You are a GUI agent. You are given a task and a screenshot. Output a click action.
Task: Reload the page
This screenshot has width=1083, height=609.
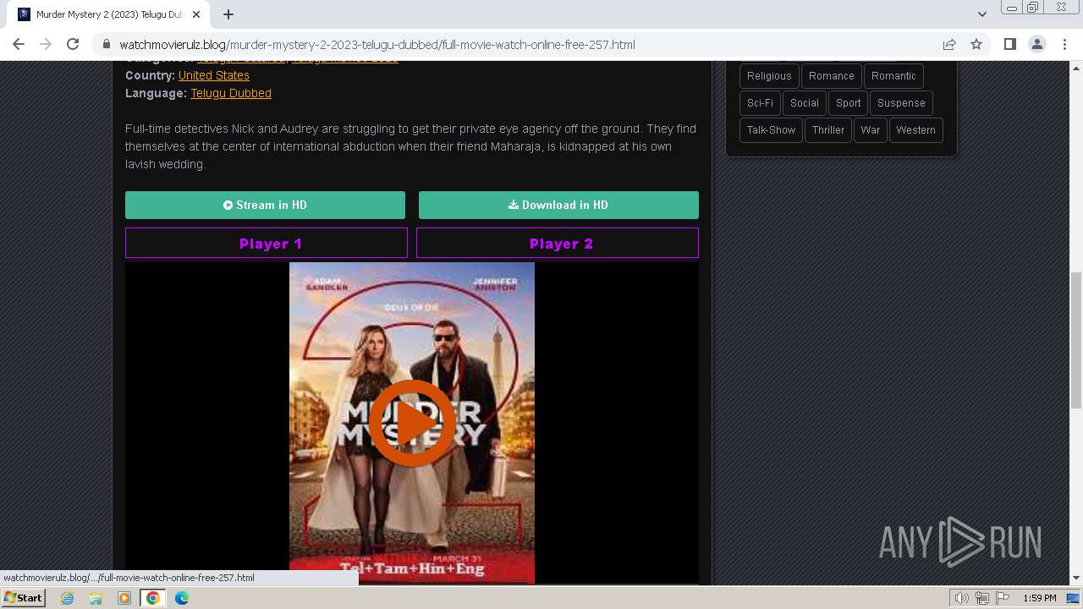(73, 44)
